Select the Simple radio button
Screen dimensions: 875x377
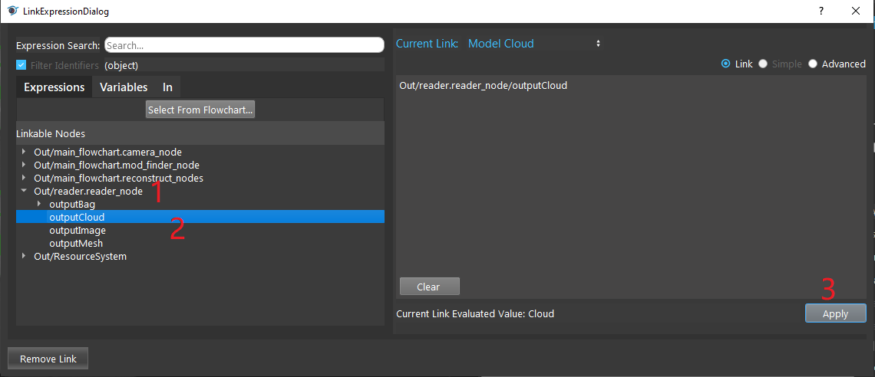pyautogui.click(x=763, y=64)
